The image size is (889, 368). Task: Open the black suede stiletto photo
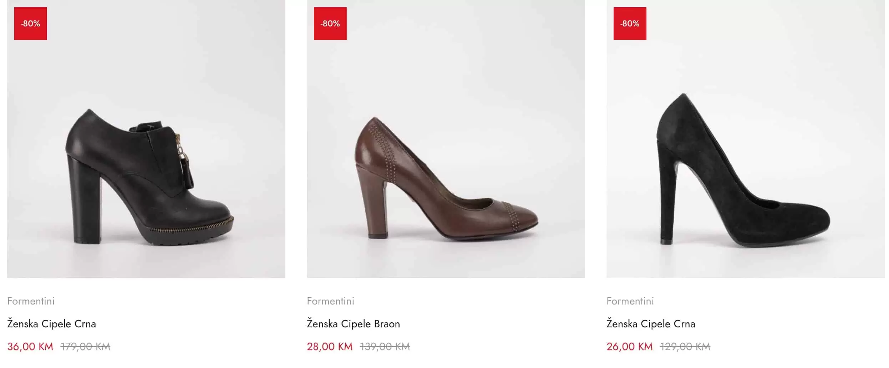click(746, 150)
